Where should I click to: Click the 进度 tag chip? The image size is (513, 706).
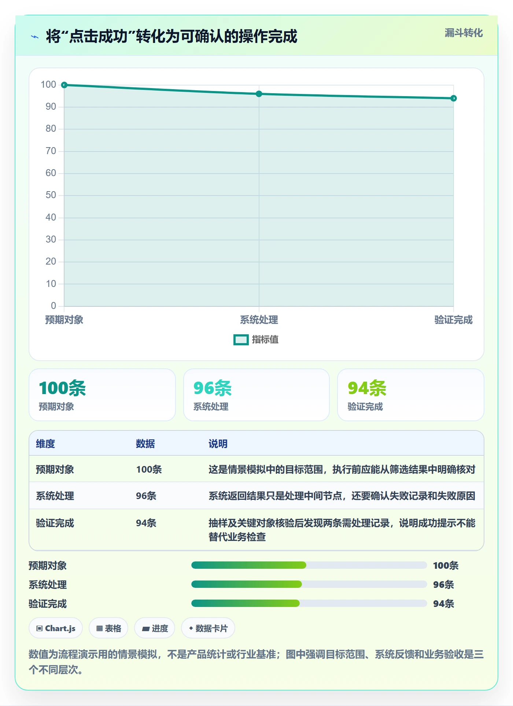click(155, 628)
